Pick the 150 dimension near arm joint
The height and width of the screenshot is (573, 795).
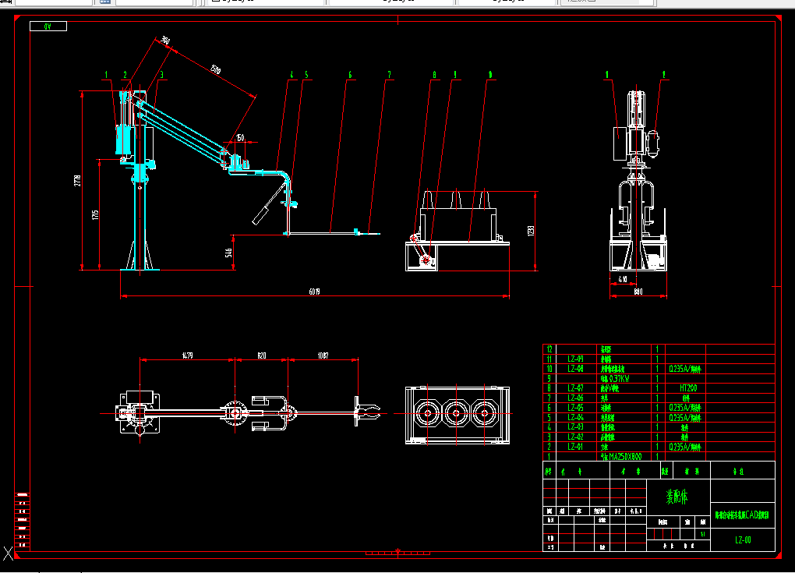tap(240, 137)
